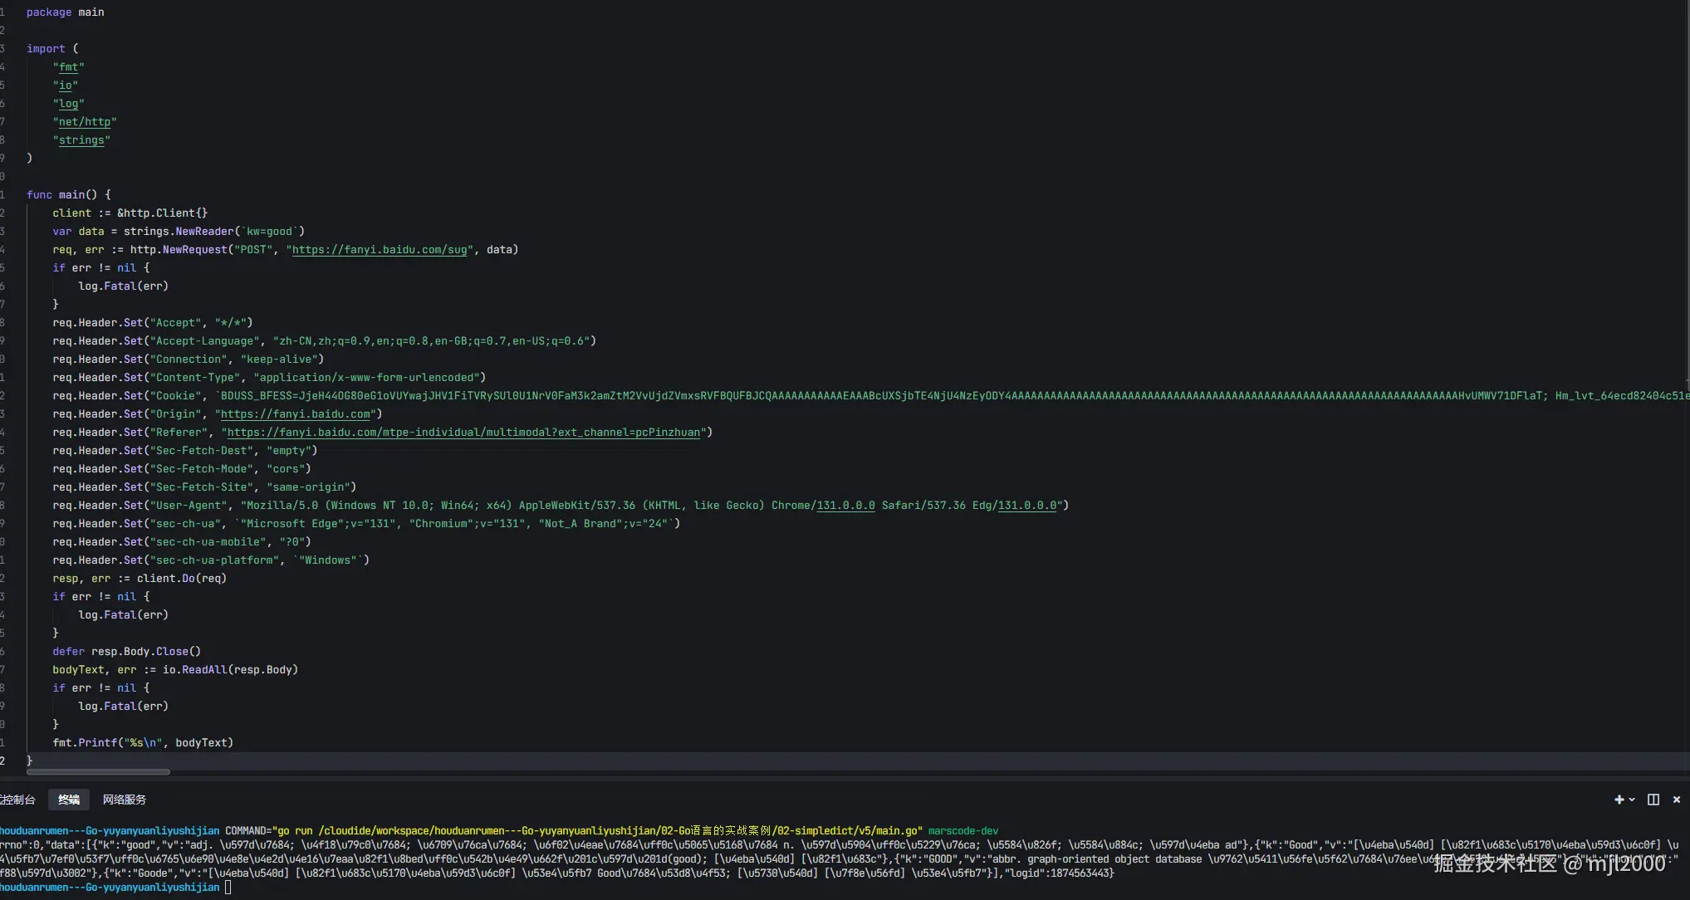
Task: Click the "strings" import link
Action: tap(81, 140)
